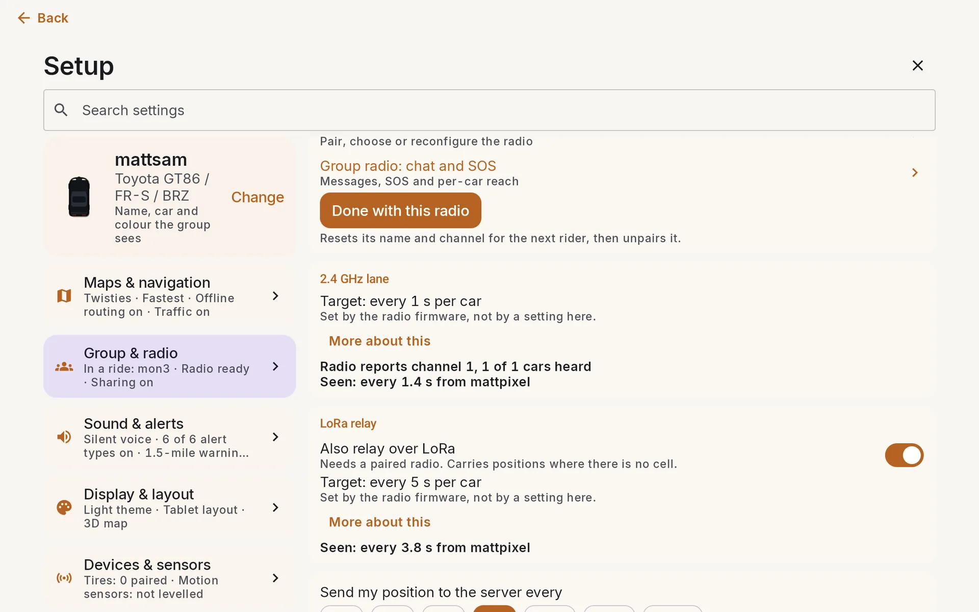Click the Toyota GT86 car thumbnail
Image resolution: width=979 pixels, height=612 pixels.
pyautogui.click(x=79, y=197)
